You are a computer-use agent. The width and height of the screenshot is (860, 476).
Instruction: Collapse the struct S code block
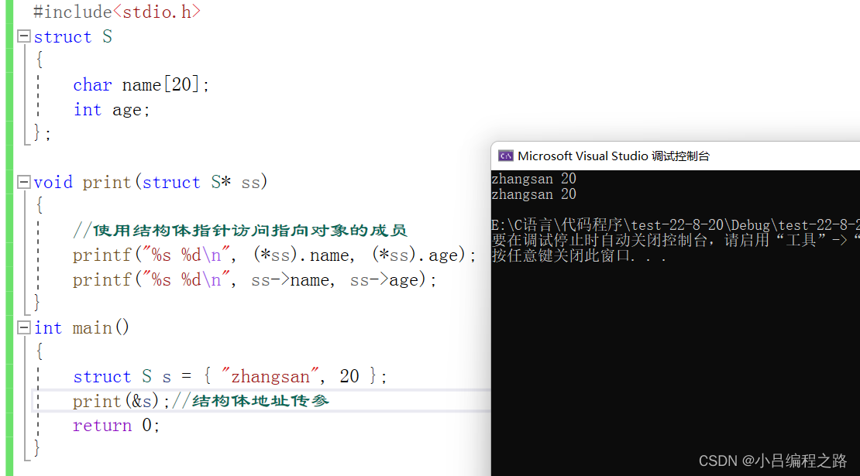pos(23,36)
